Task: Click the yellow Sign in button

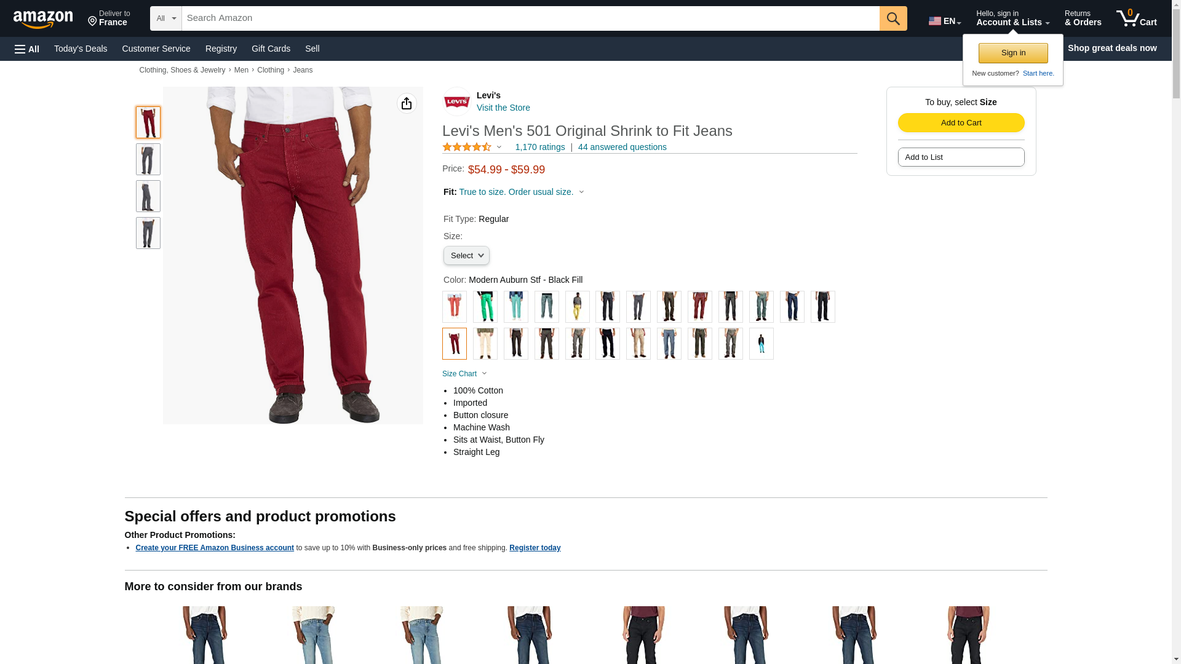Action: pos(1013,53)
